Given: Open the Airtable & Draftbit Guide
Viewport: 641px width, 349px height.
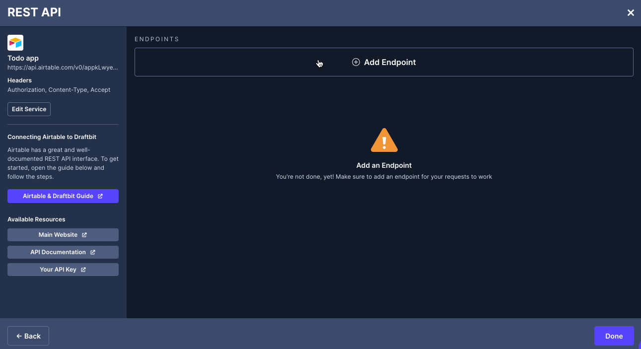Looking at the screenshot, I should (x=63, y=196).
